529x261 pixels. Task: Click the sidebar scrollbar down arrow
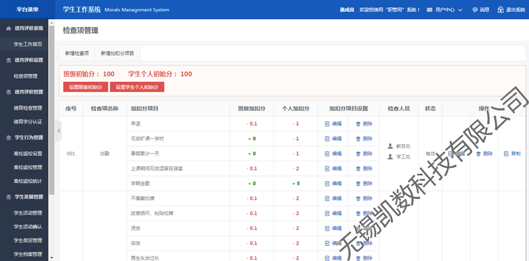click(x=52, y=258)
